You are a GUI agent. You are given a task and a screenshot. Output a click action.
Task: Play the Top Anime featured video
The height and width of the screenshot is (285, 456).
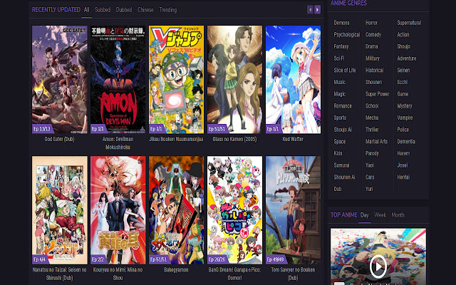point(378,266)
